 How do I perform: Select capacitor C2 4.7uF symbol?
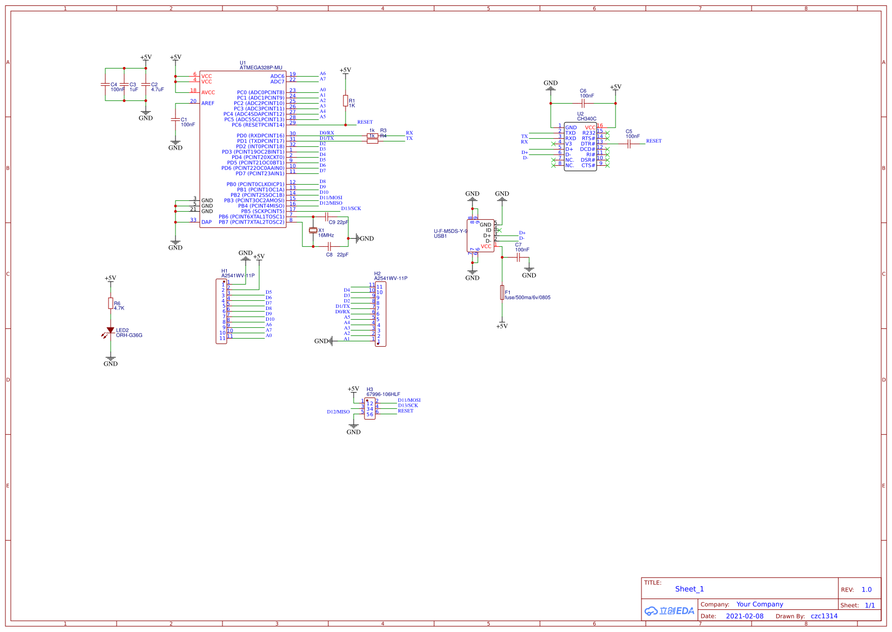pyautogui.click(x=145, y=85)
